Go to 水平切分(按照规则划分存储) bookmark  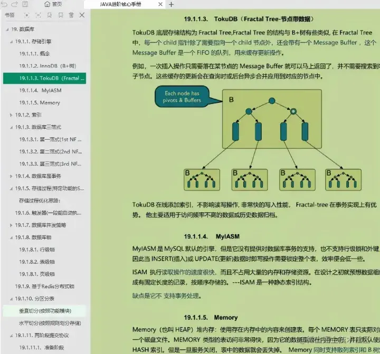tap(50, 323)
